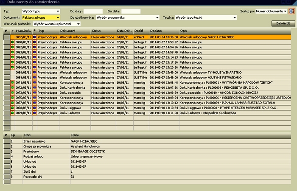Click blue arrow icon in row 0075/03/11
This screenshot has height=191, width=297.
[34, 98]
